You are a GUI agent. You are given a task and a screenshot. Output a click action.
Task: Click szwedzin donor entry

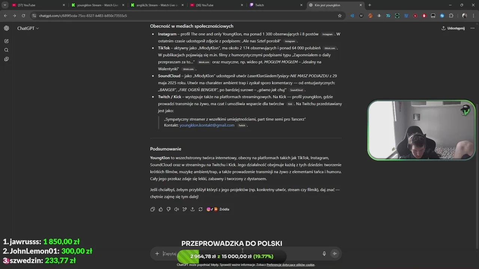[39, 260]
